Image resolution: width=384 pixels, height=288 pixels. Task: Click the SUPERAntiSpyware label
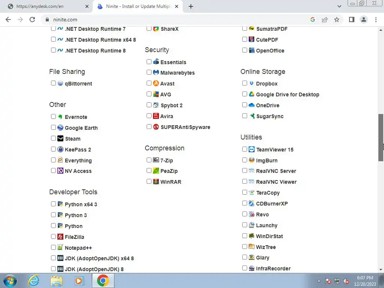(x=185, y=127)
